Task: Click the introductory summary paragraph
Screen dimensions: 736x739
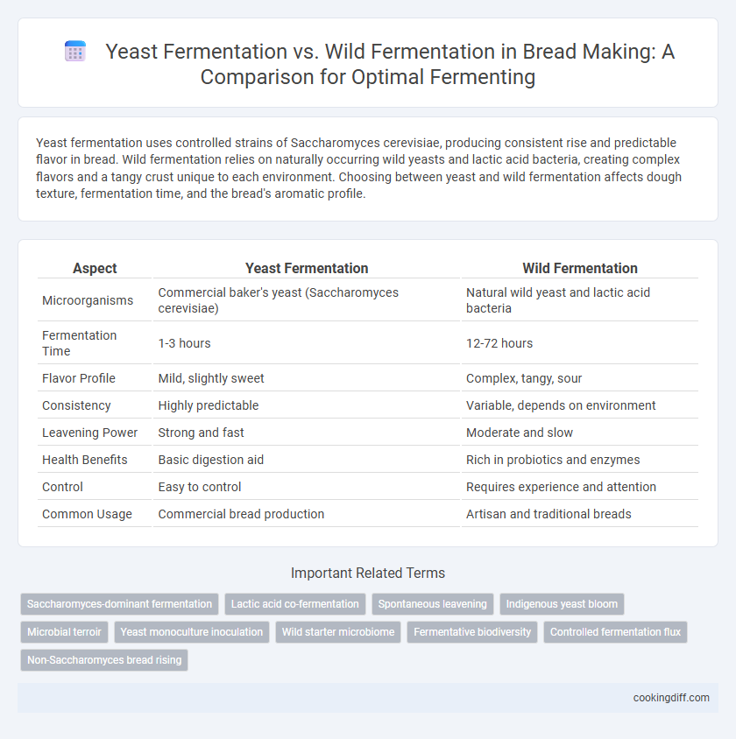Action: [359, 168]
